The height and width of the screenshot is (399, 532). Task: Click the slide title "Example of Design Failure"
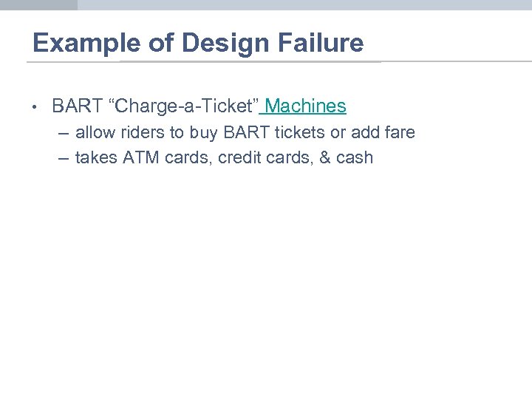coord(198,44)
